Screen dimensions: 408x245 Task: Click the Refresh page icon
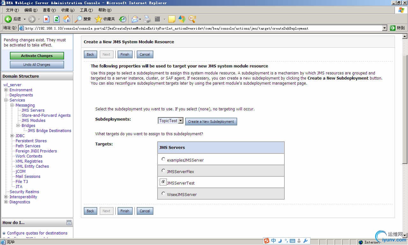pyautogui.click(x=57, y=19)
